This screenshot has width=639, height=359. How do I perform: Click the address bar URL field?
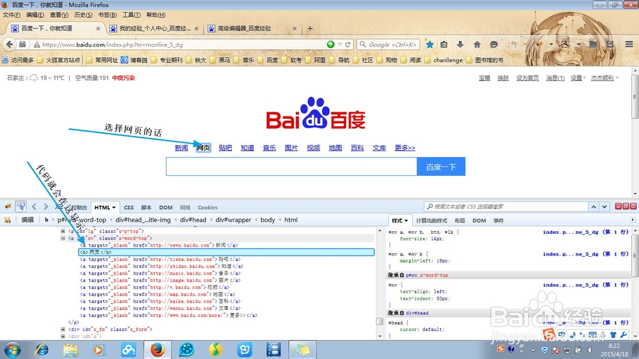(x=183, y=45)
